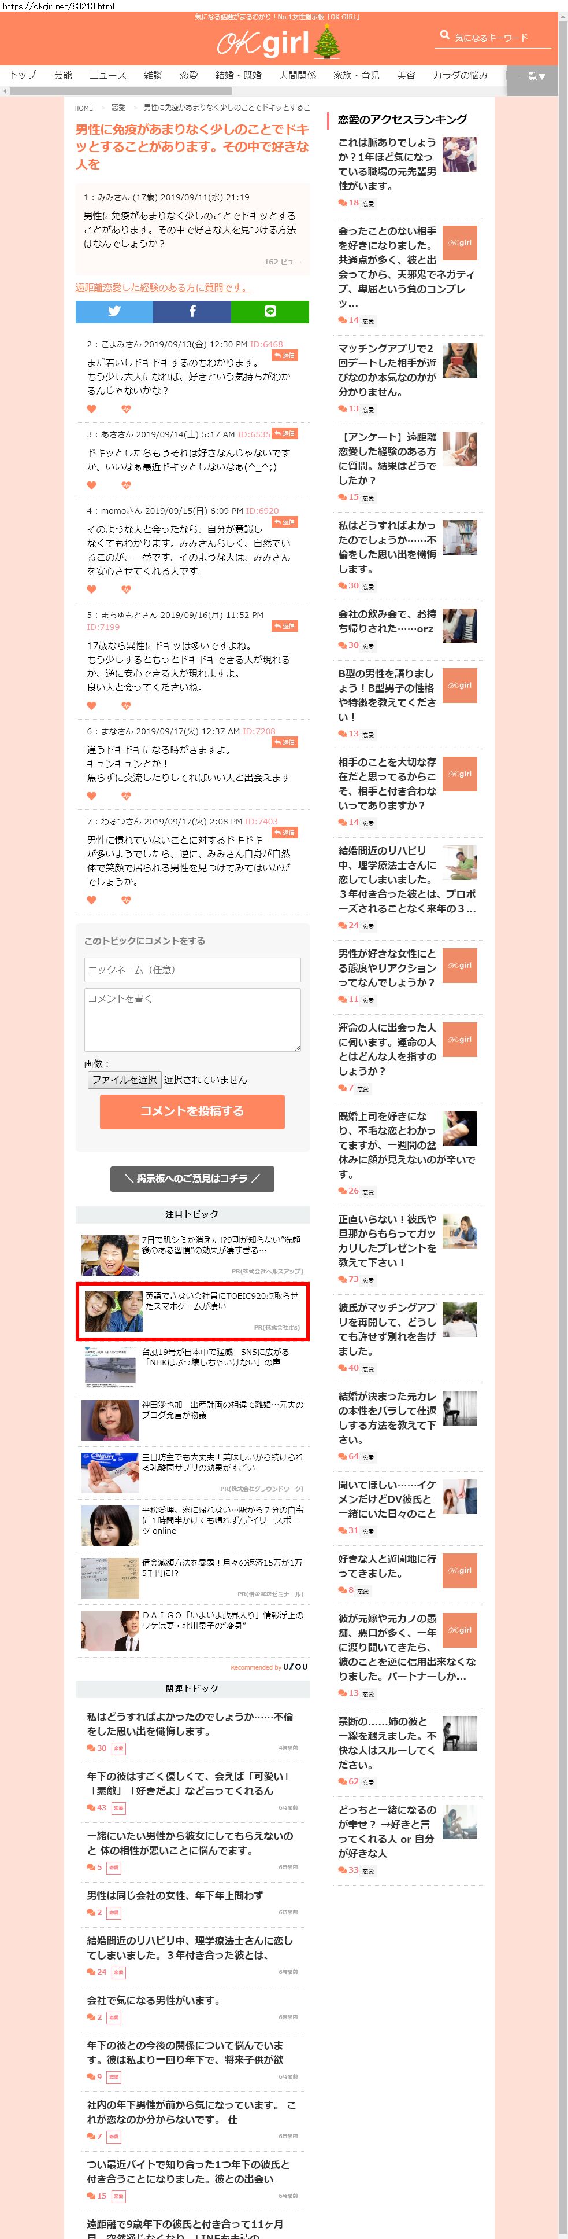Open the 掲示板へのご意見はコチラ button
The image size is (568, 2239).
pos(192,1179)
